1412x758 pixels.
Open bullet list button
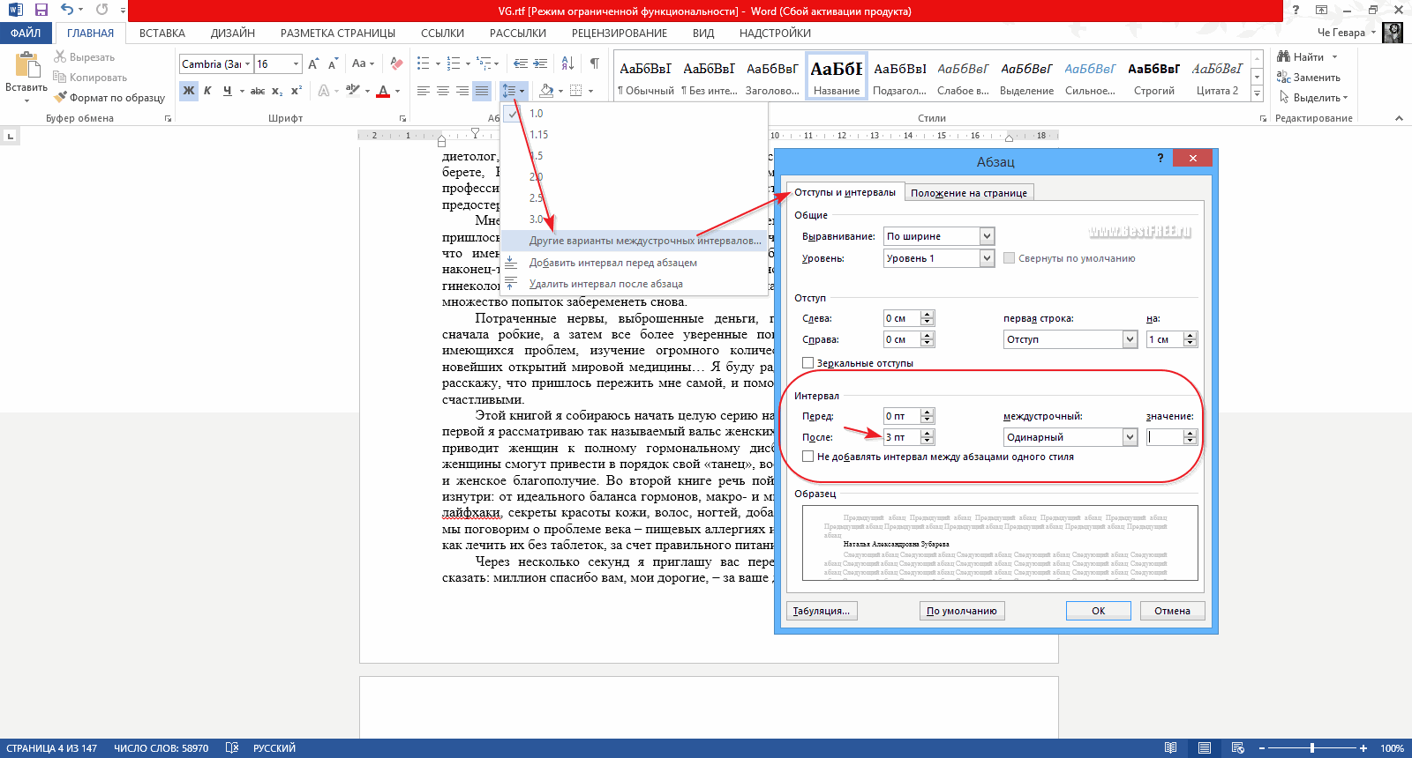(424, 63)
